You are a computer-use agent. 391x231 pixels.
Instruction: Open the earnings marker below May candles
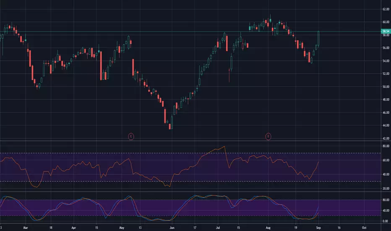(x=131, y=136)
